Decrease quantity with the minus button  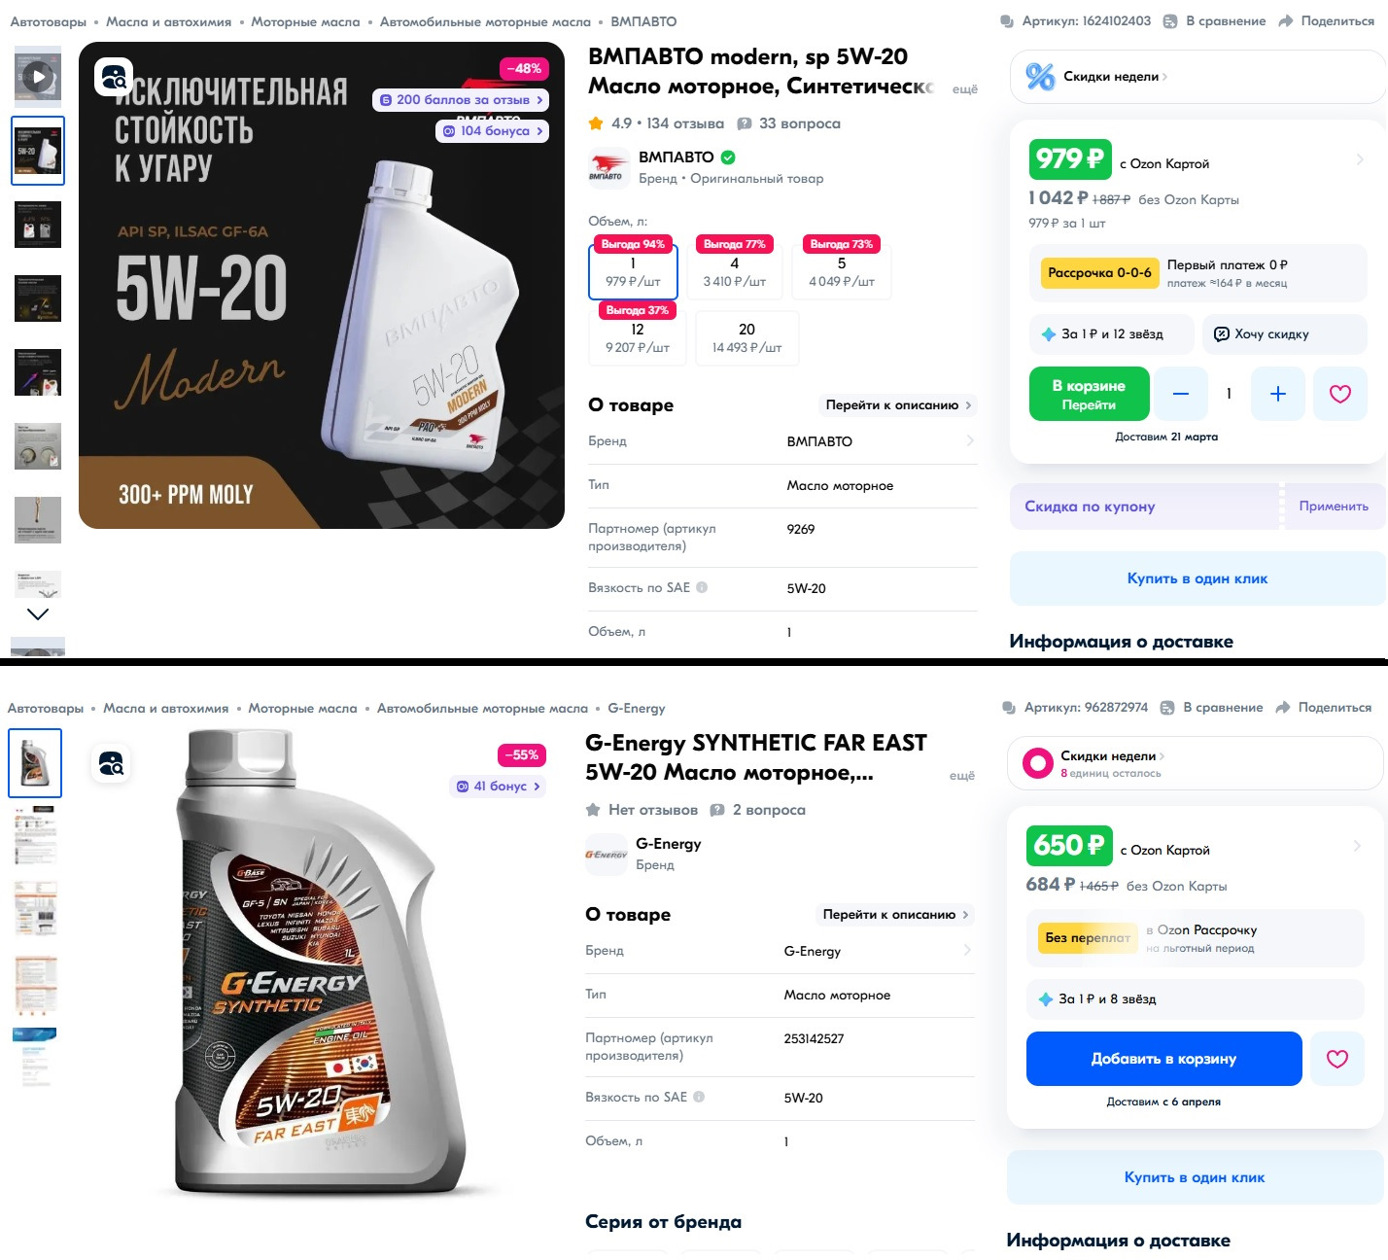coord(1181,394)
